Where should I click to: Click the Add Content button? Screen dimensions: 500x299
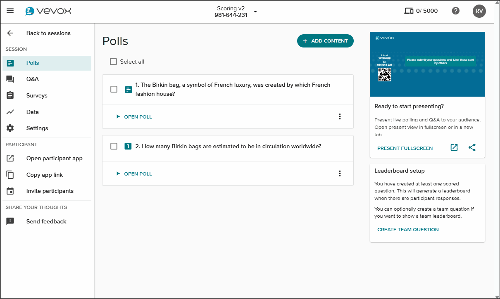325,41
